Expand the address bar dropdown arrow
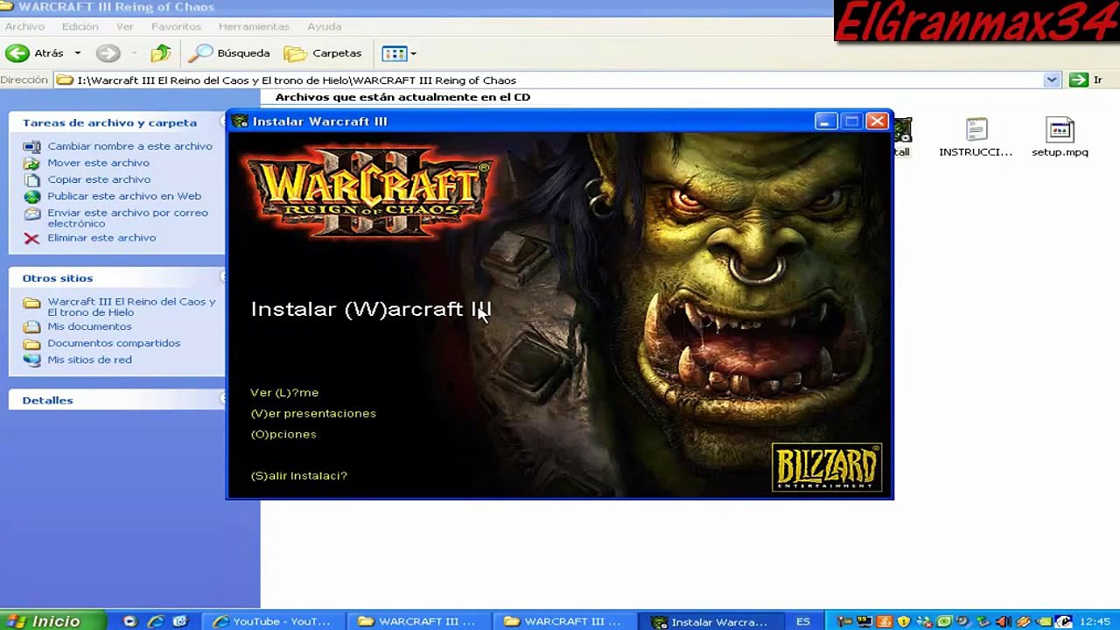The image size is (1120, 630). (x=1052, y=80)
